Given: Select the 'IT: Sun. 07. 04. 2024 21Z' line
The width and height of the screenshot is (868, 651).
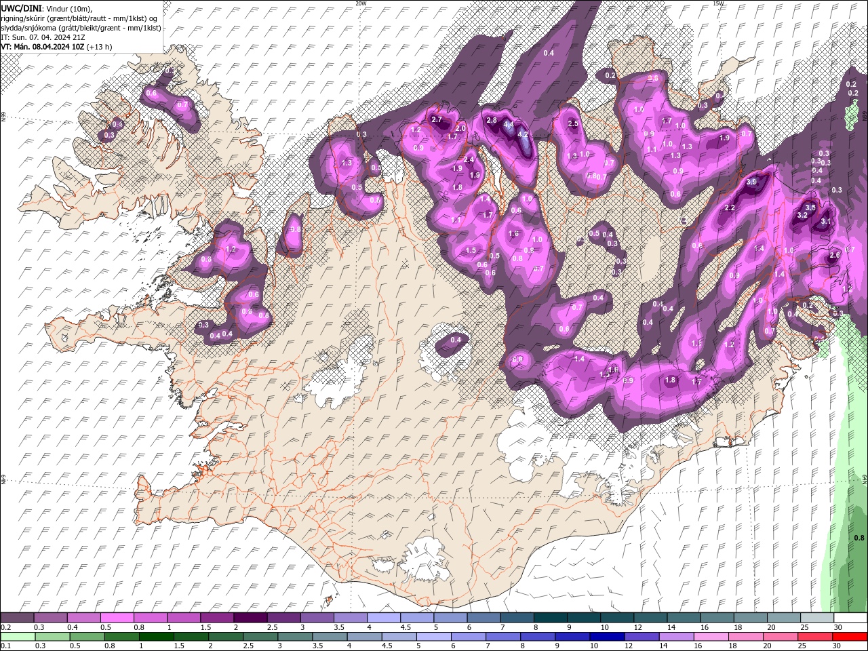Looking at the screenshot, I should tap(43, 37).
